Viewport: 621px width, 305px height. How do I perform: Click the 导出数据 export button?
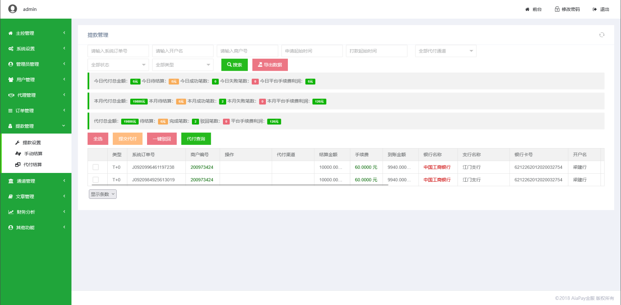270,65
